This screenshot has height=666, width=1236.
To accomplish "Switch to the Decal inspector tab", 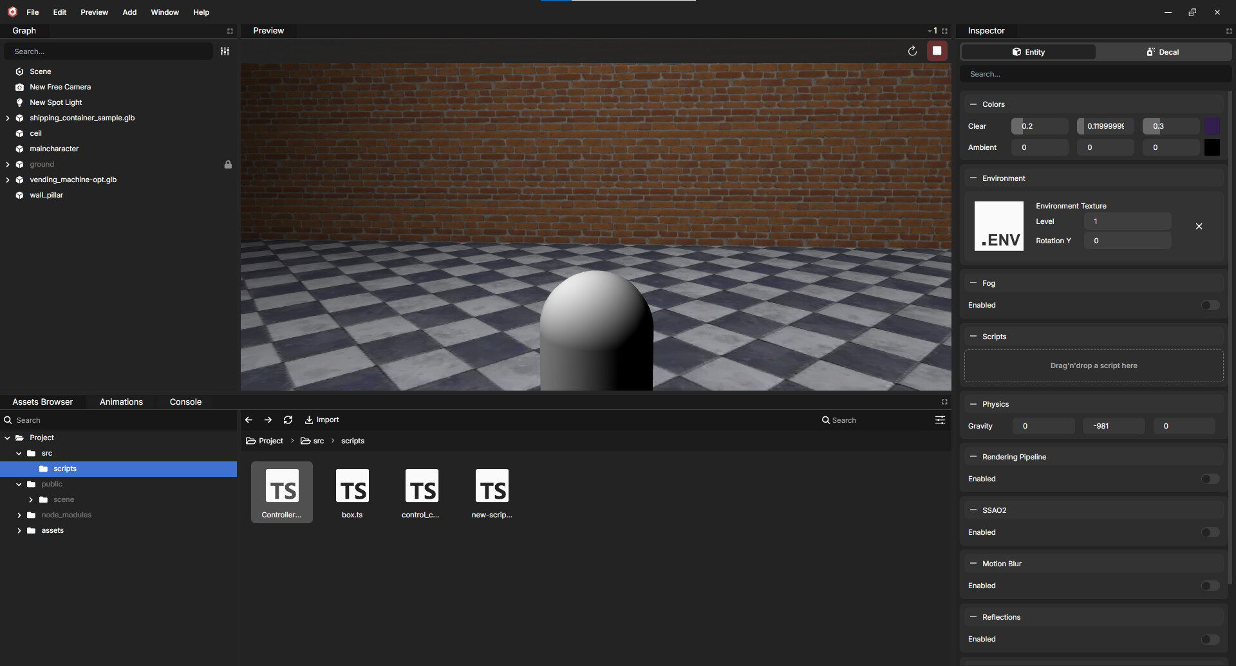I will [1163, 52].
